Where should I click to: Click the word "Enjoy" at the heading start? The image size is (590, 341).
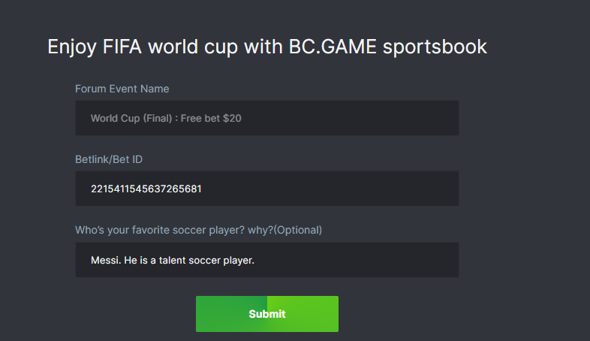[71, 47]
